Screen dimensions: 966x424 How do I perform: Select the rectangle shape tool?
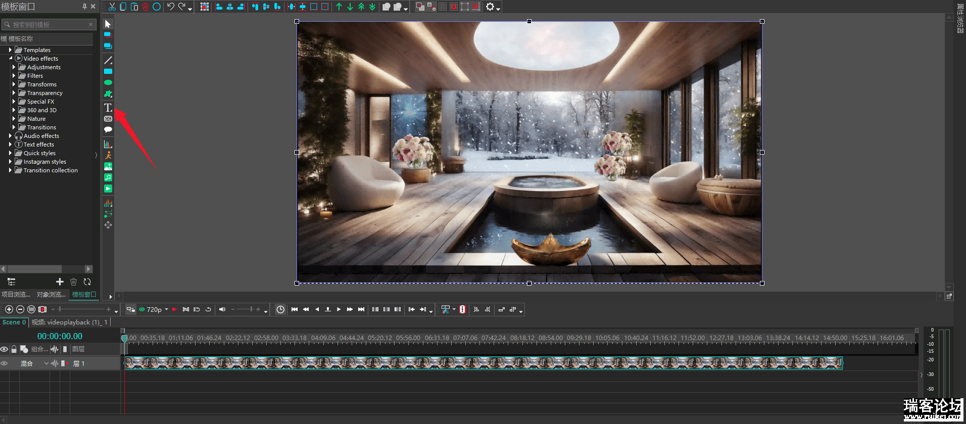point(108,71)
